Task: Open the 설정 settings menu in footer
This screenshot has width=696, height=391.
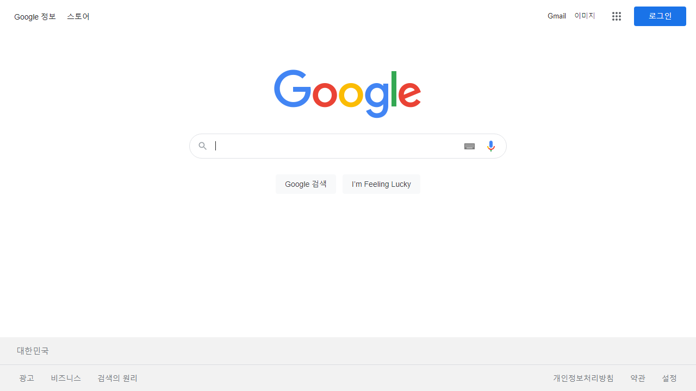Action: point(669,378)
